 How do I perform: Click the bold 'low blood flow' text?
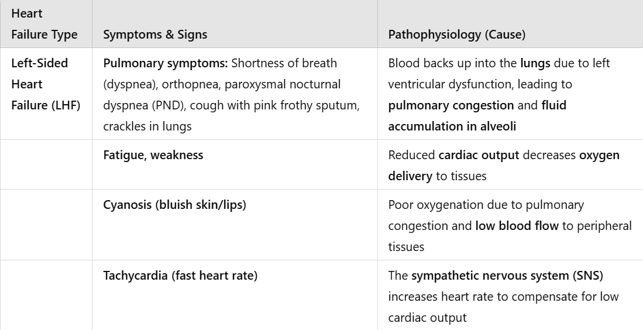tap(517, 225)
